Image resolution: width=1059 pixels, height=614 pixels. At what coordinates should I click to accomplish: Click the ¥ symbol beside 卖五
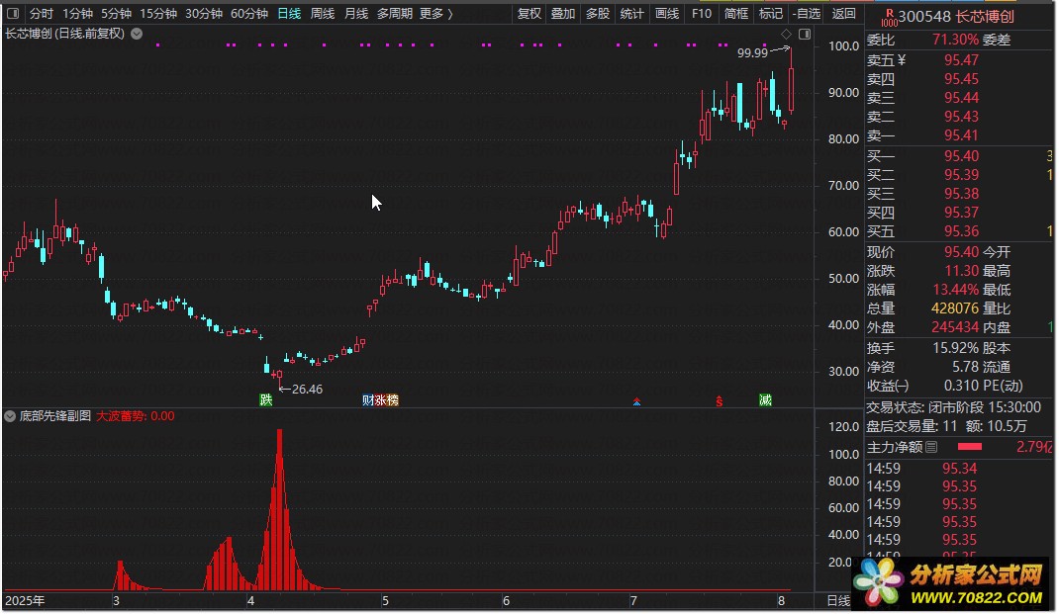[902, 60]
